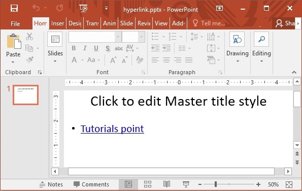302x191 pixels.
Task: Save the presentation with the floppy disk icon
Action: coord(14,8)
